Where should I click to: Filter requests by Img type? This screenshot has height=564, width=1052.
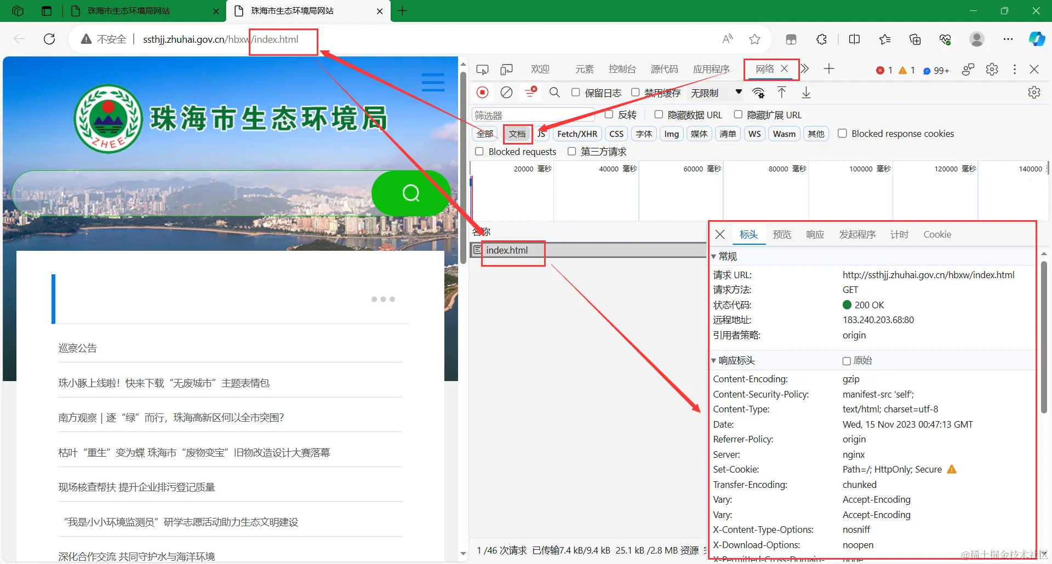pyautogui.click(x=672, y=134)
